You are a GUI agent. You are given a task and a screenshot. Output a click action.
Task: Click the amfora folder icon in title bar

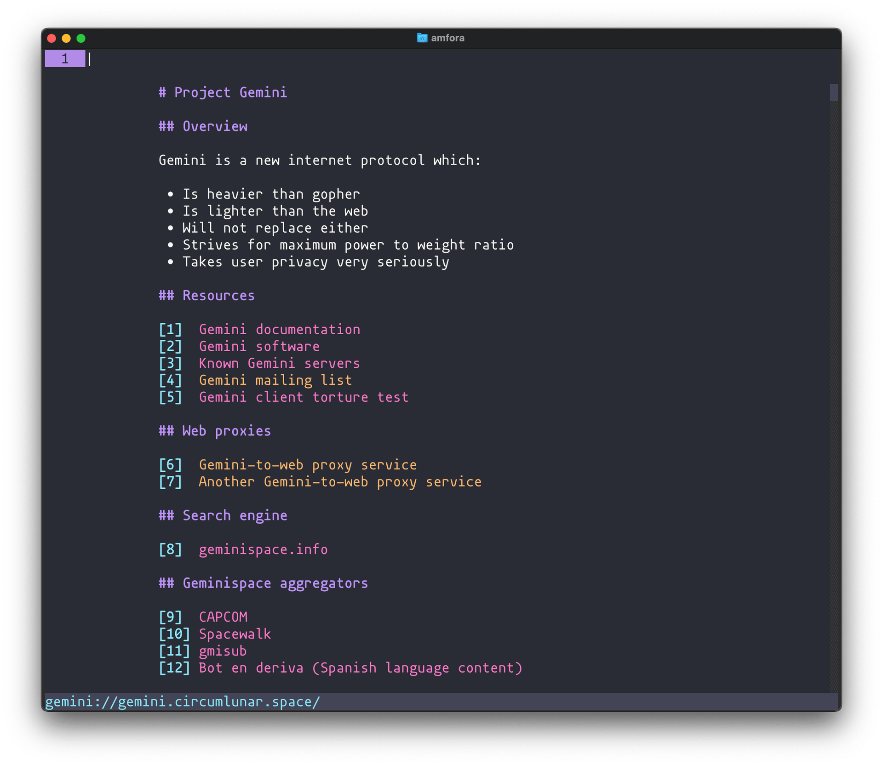click(422, 38)
